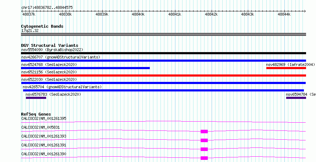Select the nsv5554090 (ByrskaBishop2022) label
Image resolution: width=316 pixels, height=162 pixels.
tap(52, 50)
